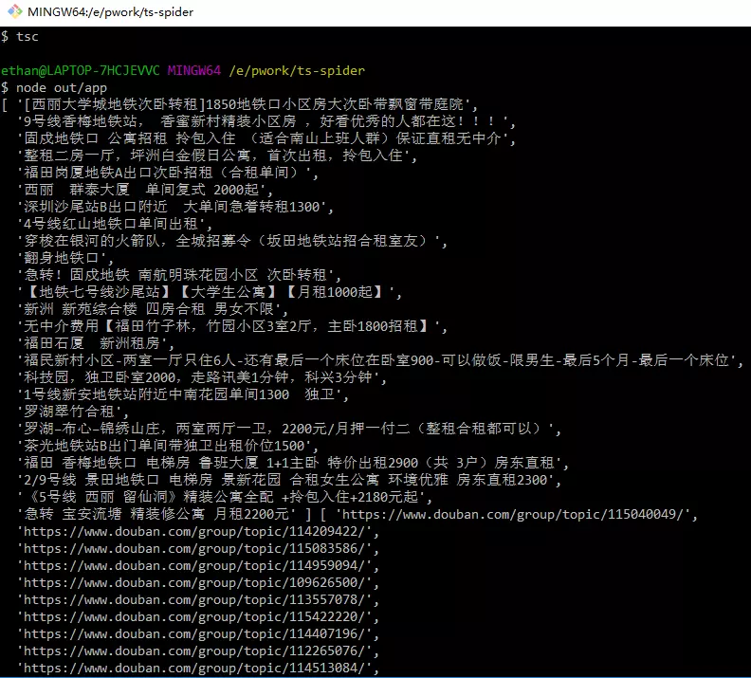Click the line '新洲 新苑综合楼 四房合租 男女不限'
This screenshot has height=678, width=751.
click(153, 309)
